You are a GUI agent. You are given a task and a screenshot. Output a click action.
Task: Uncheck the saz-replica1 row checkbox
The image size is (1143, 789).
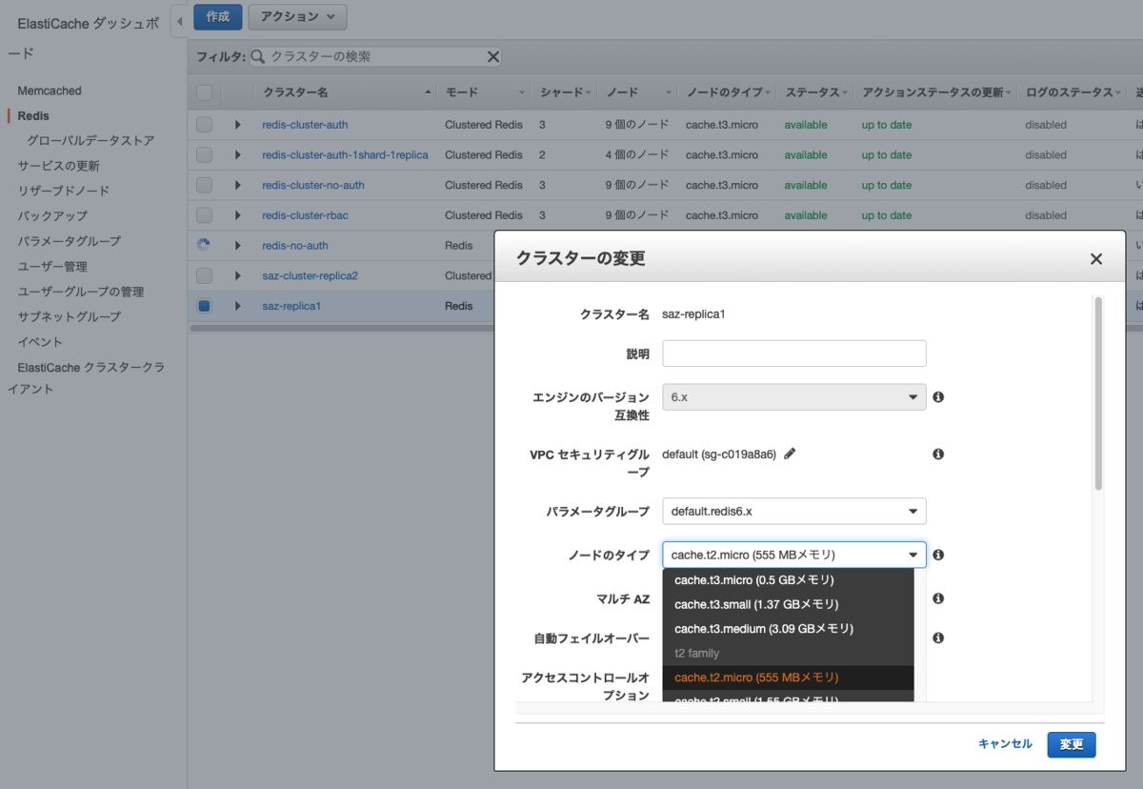(x=204, y=306)
